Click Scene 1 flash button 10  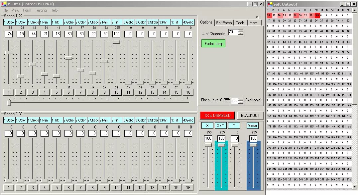[x=116, y=92]
